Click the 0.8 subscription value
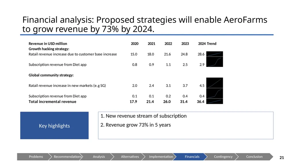The height and width of the screenshot is (165, 294). click(135, 65)
